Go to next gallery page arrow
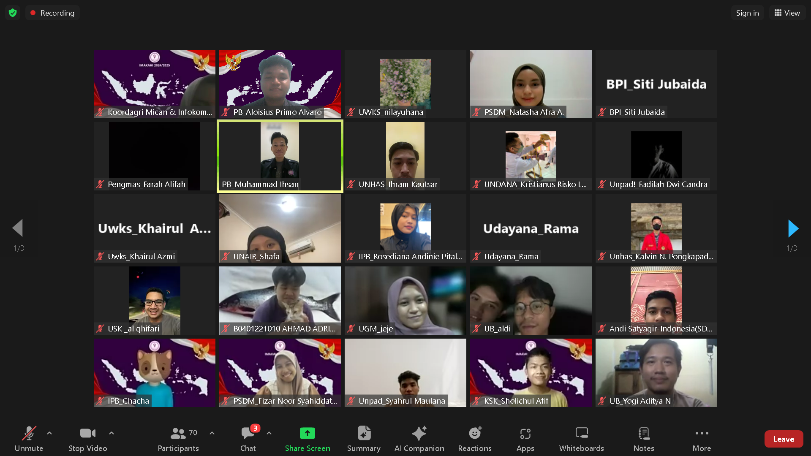 pos(793,228)
